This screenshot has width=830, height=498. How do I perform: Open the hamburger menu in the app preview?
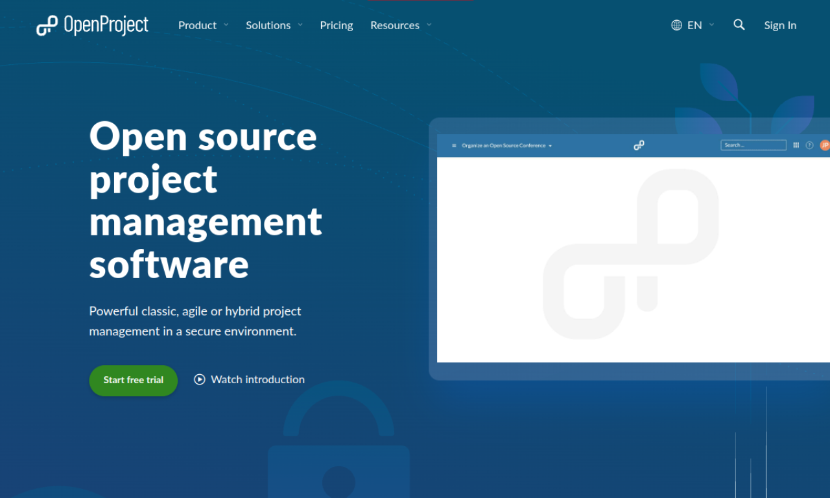[453, 145]
